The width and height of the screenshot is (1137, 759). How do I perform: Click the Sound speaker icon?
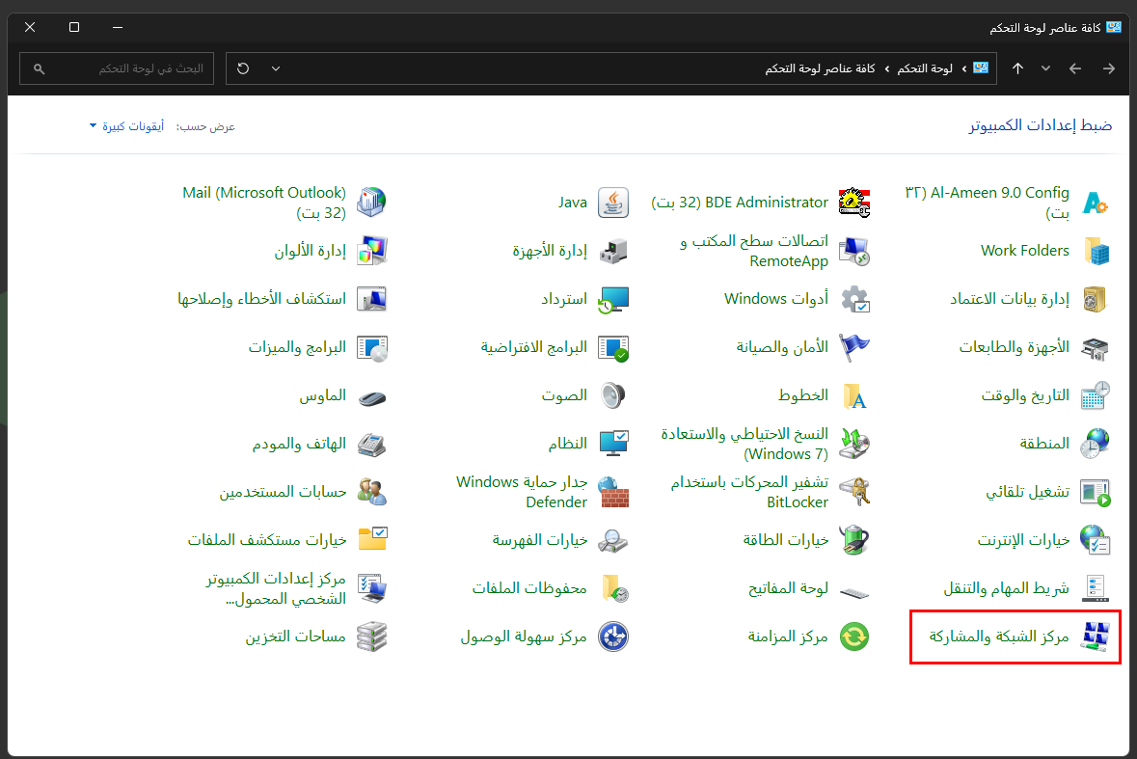[x=613, y=395]
